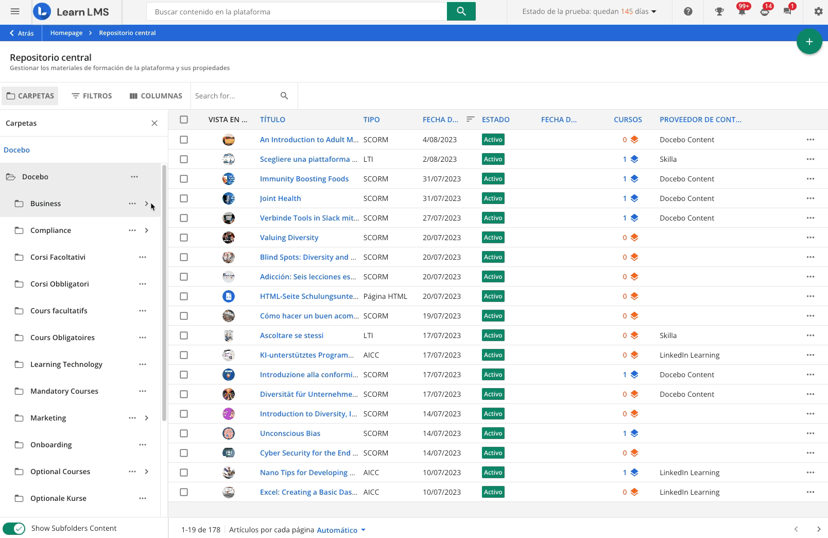This screenshot has width=828, height=538.
Task: Go to Homepage breadcrumb
Action: 66,33
